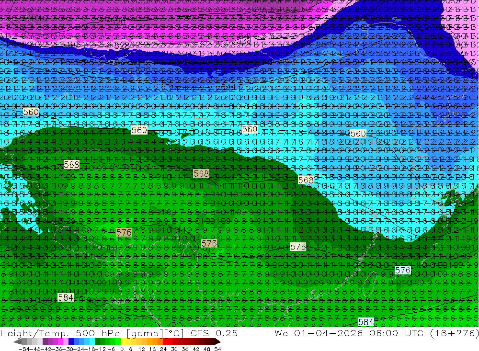
Task: Click the 576 contour label with light blue background
Action: point(403,271)
